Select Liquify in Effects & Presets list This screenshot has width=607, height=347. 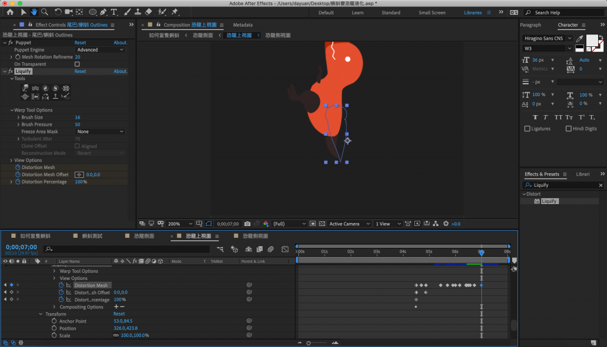pyautogui.click(x=549, y=202)
